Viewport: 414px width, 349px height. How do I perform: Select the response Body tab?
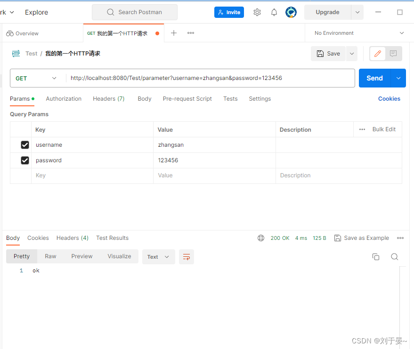(x=13, y=238)
